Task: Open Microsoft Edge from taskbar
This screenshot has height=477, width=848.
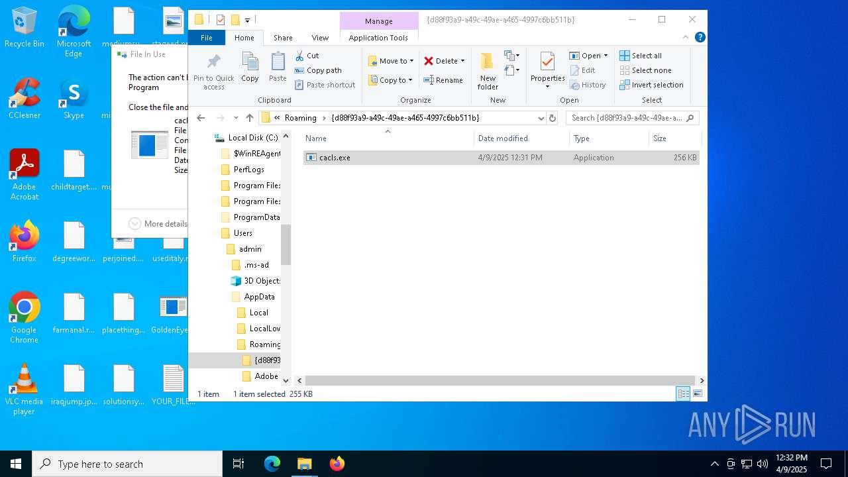Action: click(272, 464)
